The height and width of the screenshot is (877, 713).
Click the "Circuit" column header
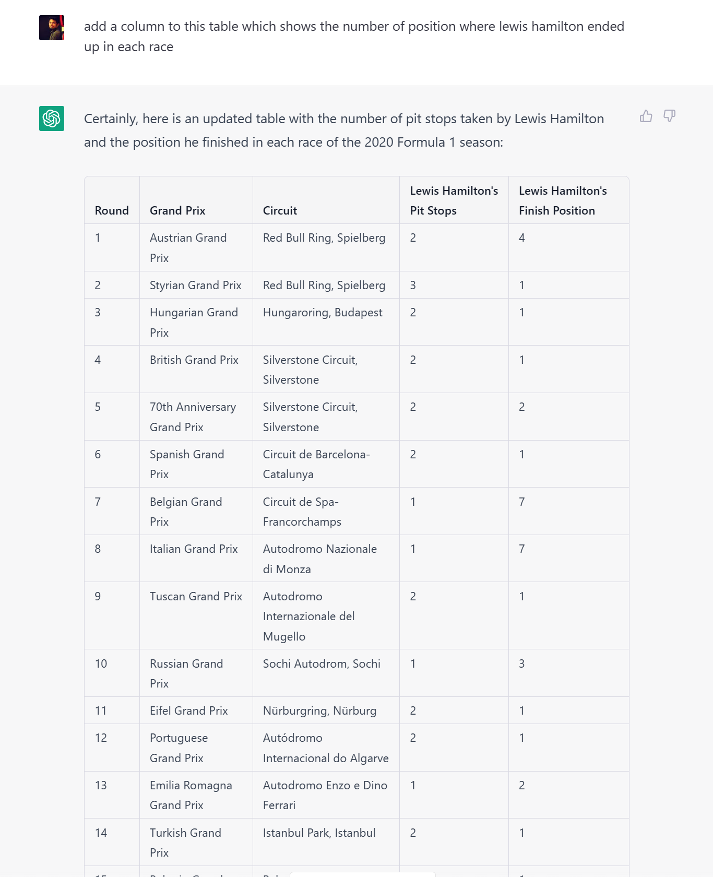click(x=280, y=210)
